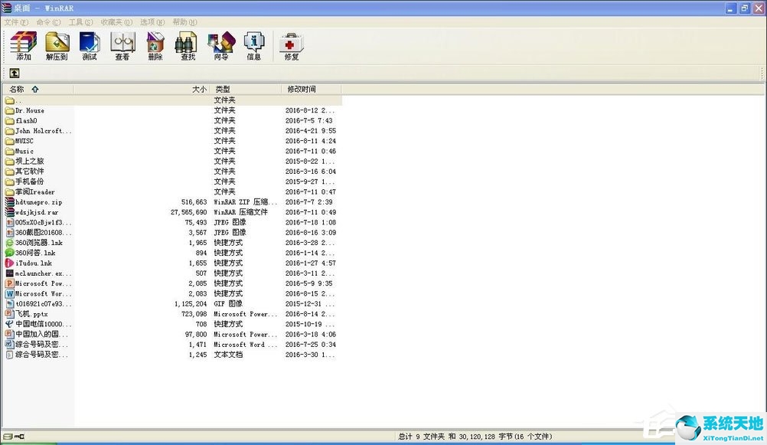Viewport: 767px width, 445px height.
Task: Open the 帮助 (Help) menu
Action: pos(185,22)
